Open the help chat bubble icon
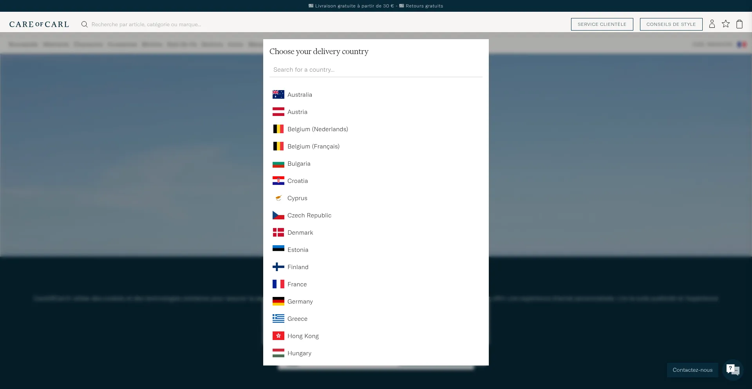The image size is (752, 389). pos(732,369)
